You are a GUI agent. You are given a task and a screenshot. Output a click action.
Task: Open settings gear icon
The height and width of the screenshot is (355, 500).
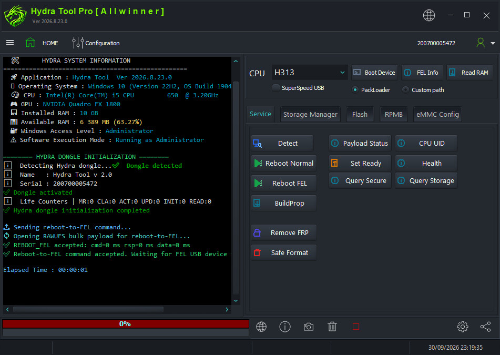point(462,327)
